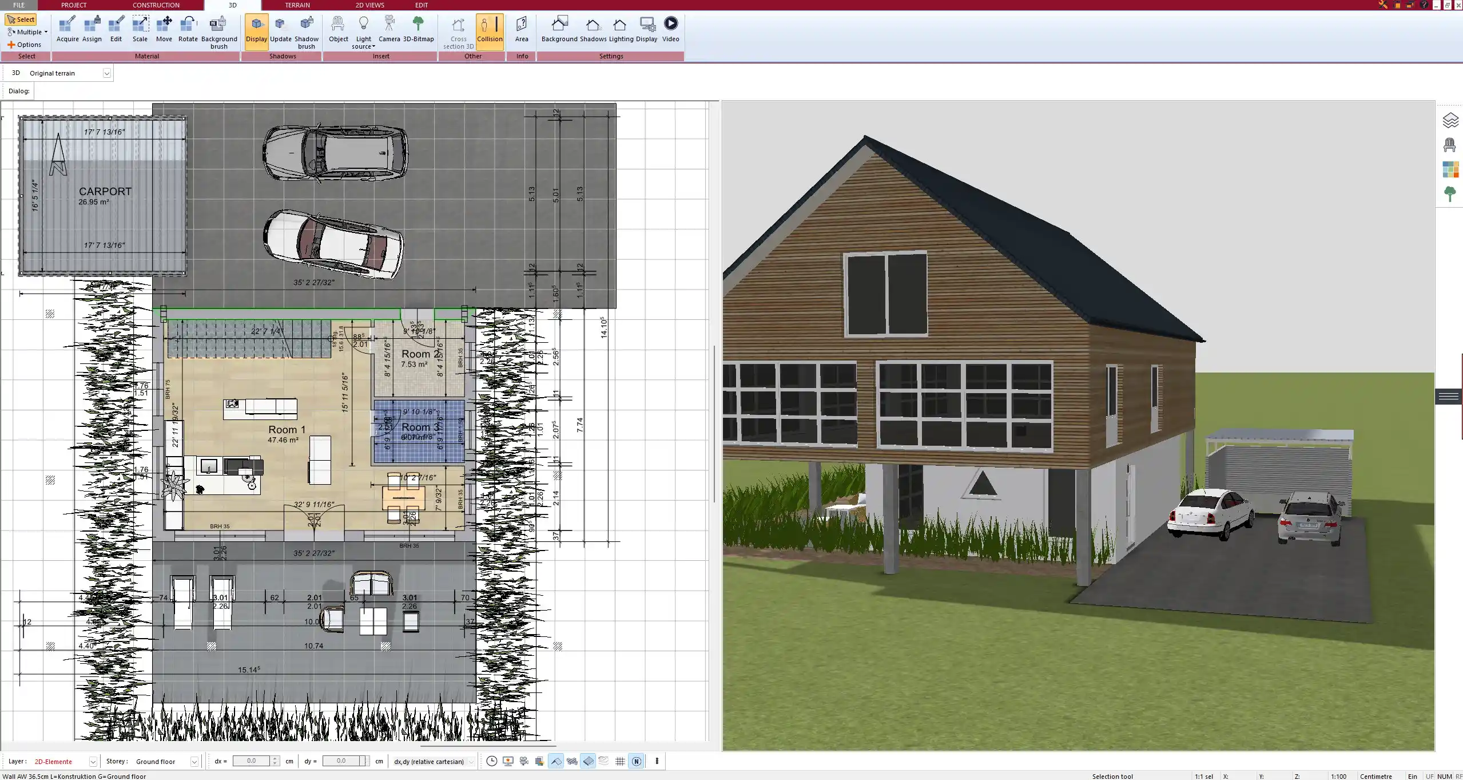Activate the Move material tool
This screenshot has width=1463, height=780.
tap(164, 30)
